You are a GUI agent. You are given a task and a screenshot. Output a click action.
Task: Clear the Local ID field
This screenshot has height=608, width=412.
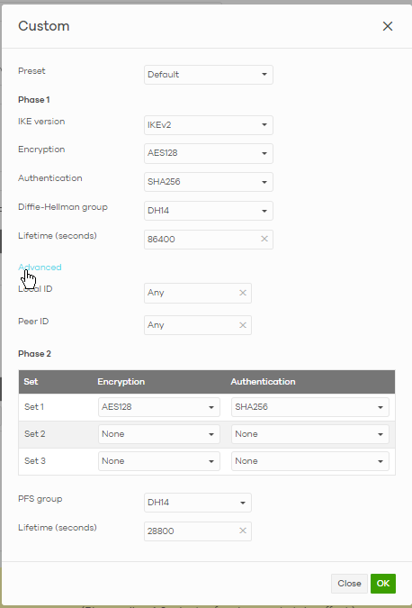243,293
